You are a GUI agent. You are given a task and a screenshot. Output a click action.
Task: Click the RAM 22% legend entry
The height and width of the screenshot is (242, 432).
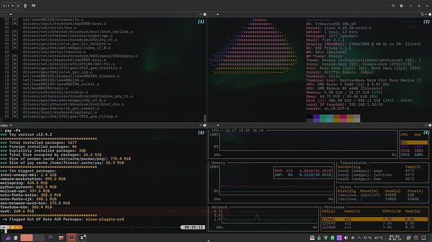[302, 171]
